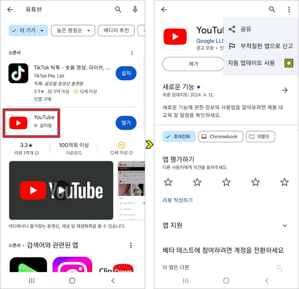The width and height of the screenshot is (299, 289).
Task: Tap info icon next to 12세 이상
Action: (131, 153)
